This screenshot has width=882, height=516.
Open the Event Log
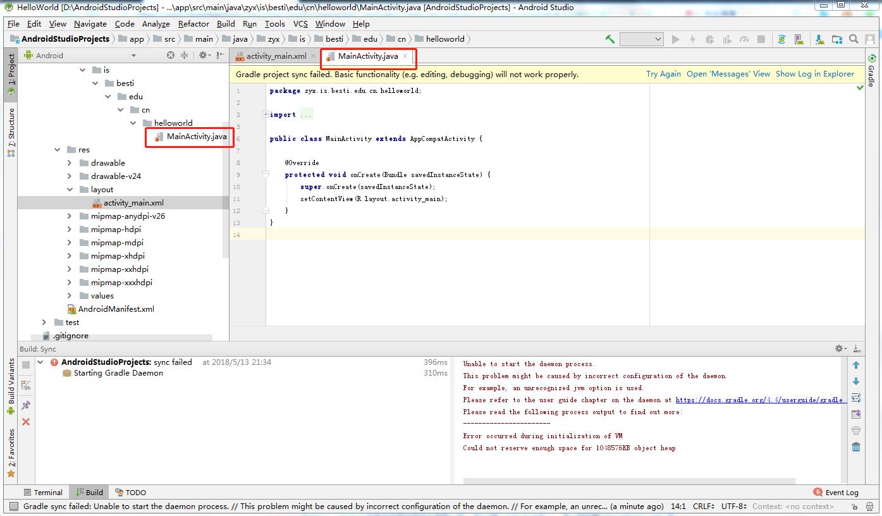836,492
